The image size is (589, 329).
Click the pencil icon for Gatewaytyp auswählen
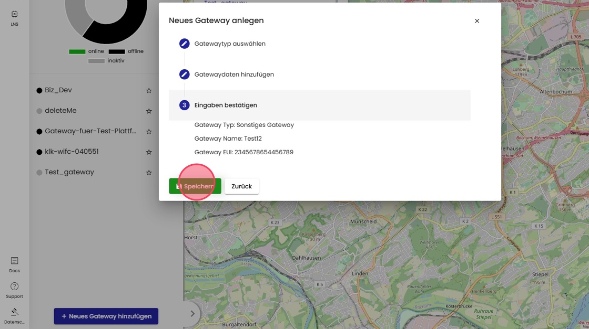point(184,44)
